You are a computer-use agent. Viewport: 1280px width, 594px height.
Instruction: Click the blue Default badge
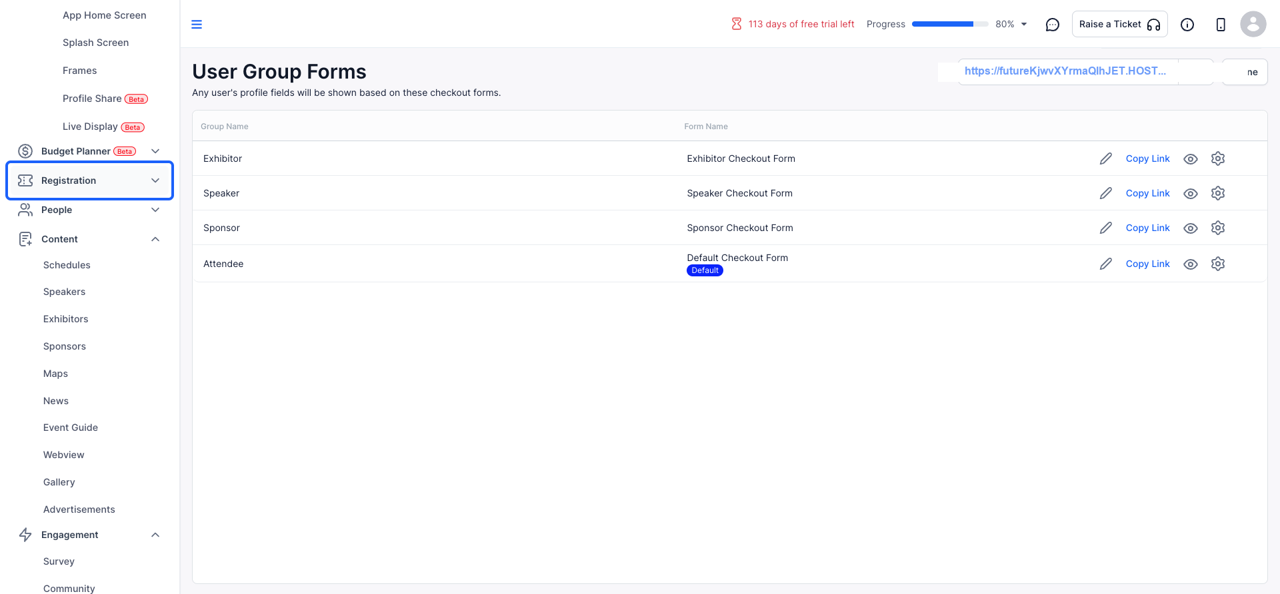(705, 270)
